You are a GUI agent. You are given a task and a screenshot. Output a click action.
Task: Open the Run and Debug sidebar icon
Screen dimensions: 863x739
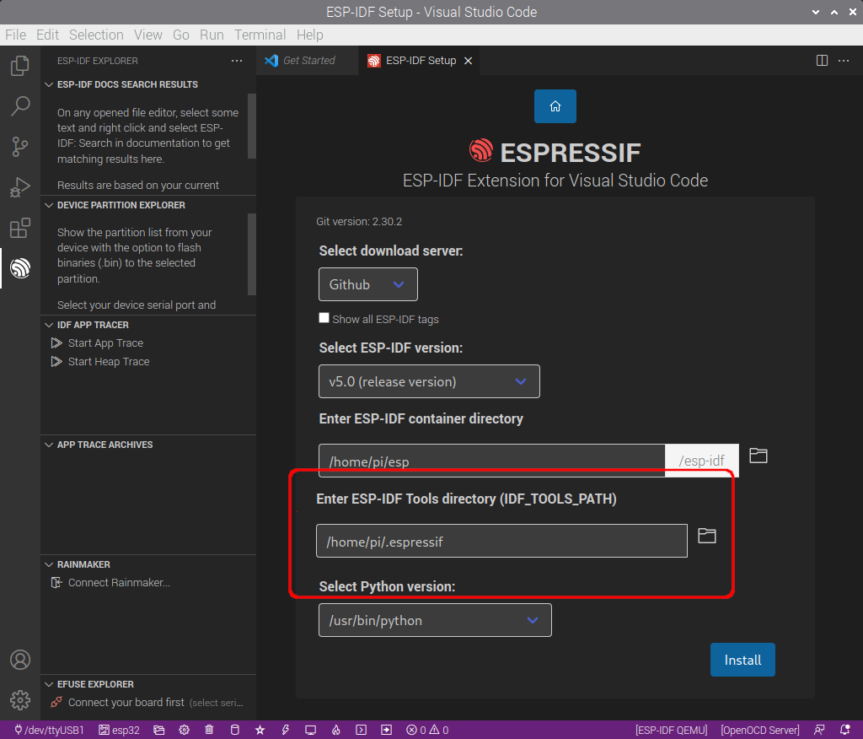[x=19, y=187]
